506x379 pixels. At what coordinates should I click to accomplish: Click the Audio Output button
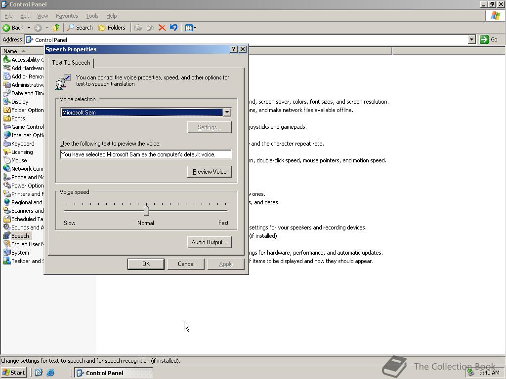coord(209,242)
